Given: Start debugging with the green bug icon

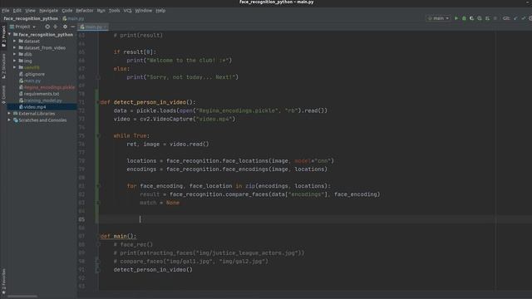Looking at the screenshot, I should pos(464,18).
